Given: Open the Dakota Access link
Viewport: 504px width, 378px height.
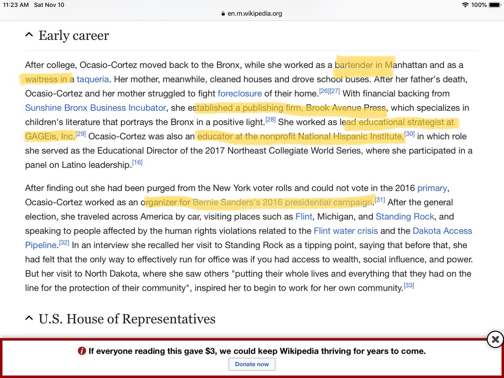Looking at the screenshot, I should 442,231.
